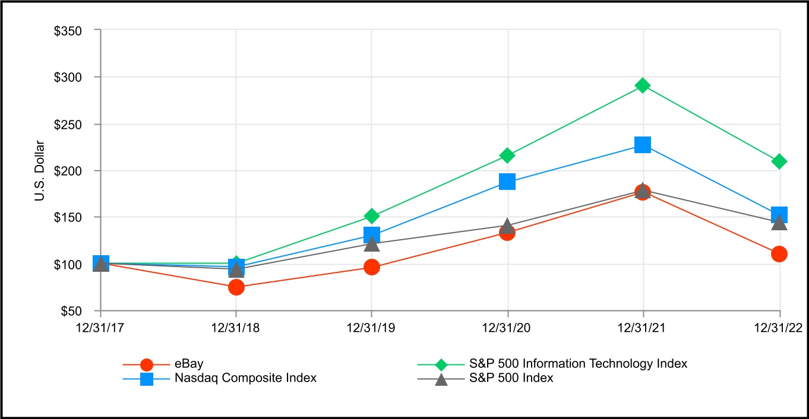Select the eBay data point at 12/31/18
Image resolution: width=809 pixels, height=419 pixels.
(236, 287)
